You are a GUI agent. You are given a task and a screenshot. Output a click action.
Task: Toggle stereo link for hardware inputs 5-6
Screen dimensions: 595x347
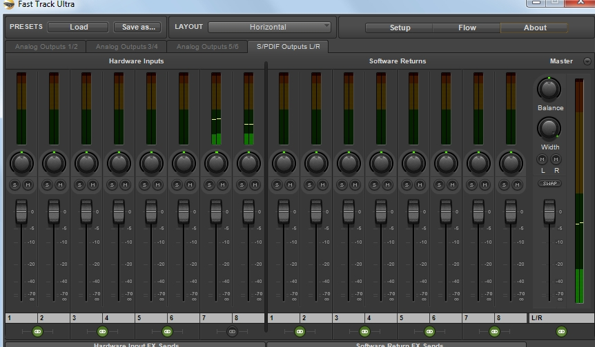click(167, 331)
